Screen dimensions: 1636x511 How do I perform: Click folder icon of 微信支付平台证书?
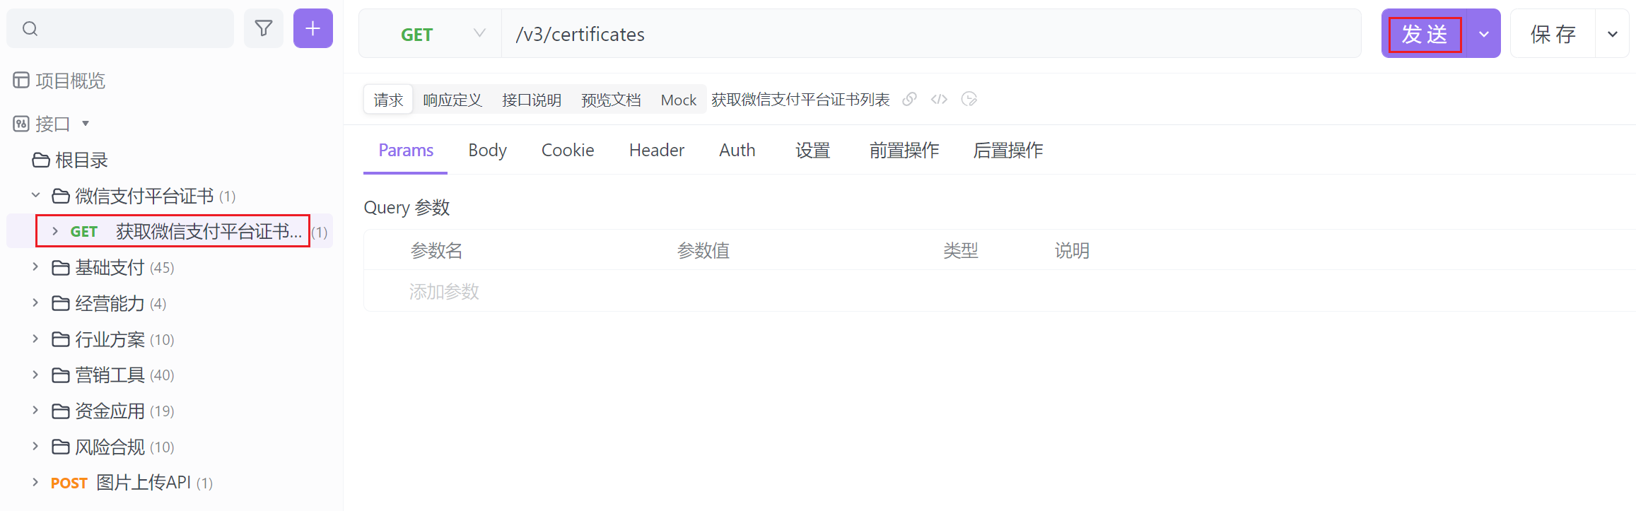point(61,196)
